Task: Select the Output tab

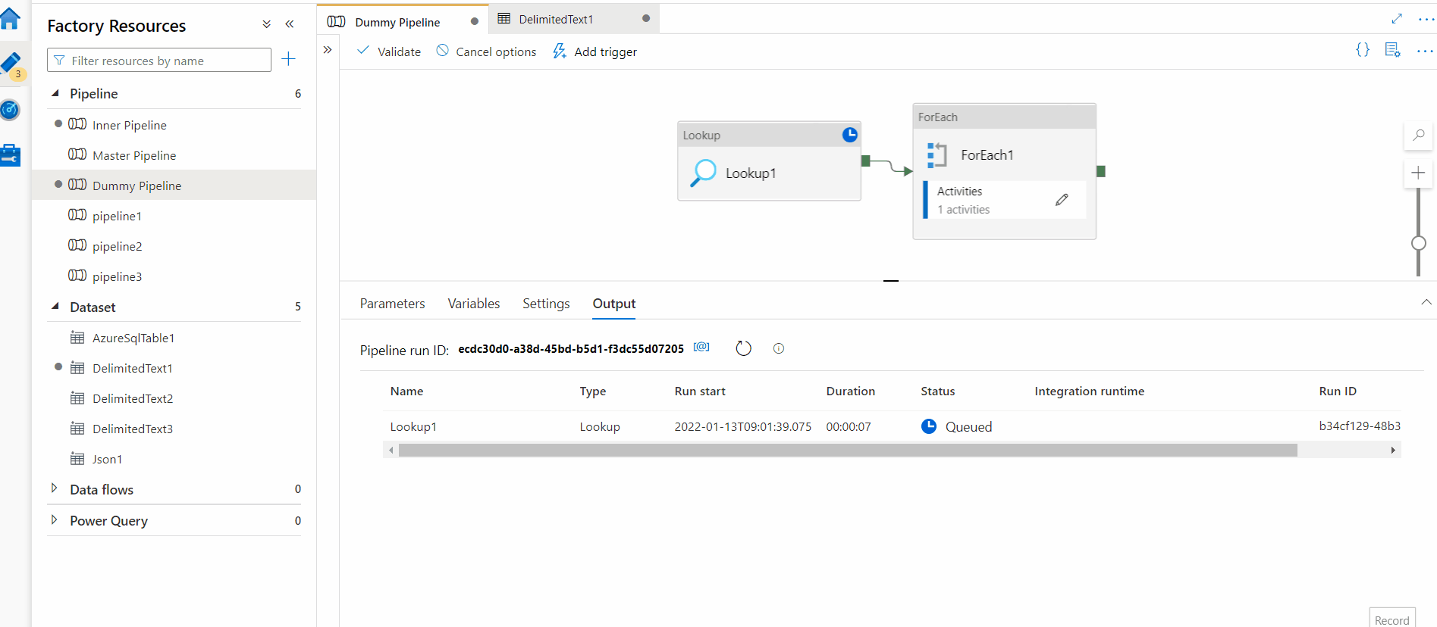Action: click(x=614, y=304)
